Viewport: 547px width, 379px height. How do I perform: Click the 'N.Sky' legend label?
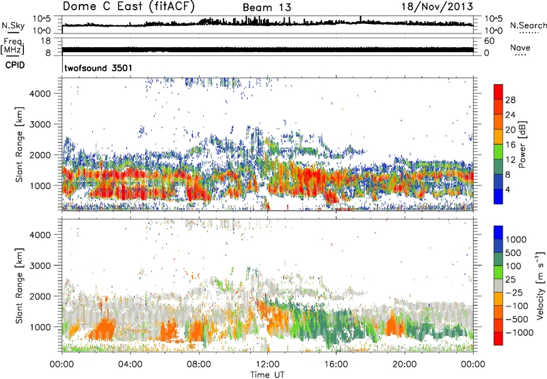click(x=13, y=25)
